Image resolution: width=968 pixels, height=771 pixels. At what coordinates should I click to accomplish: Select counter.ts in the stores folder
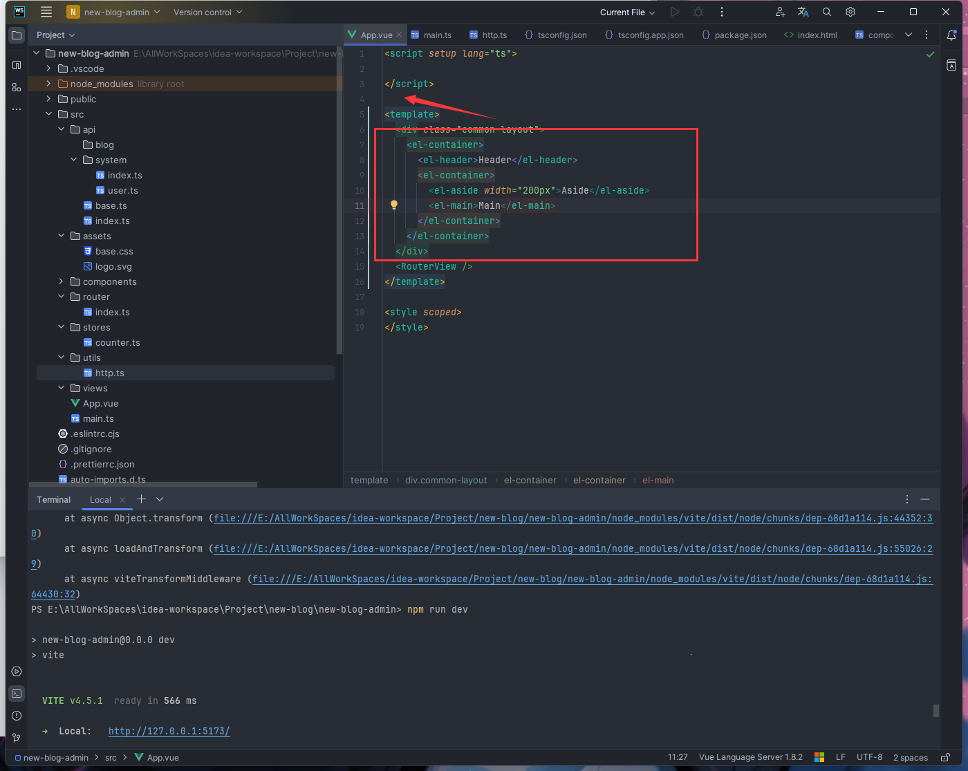pos(118,342)
